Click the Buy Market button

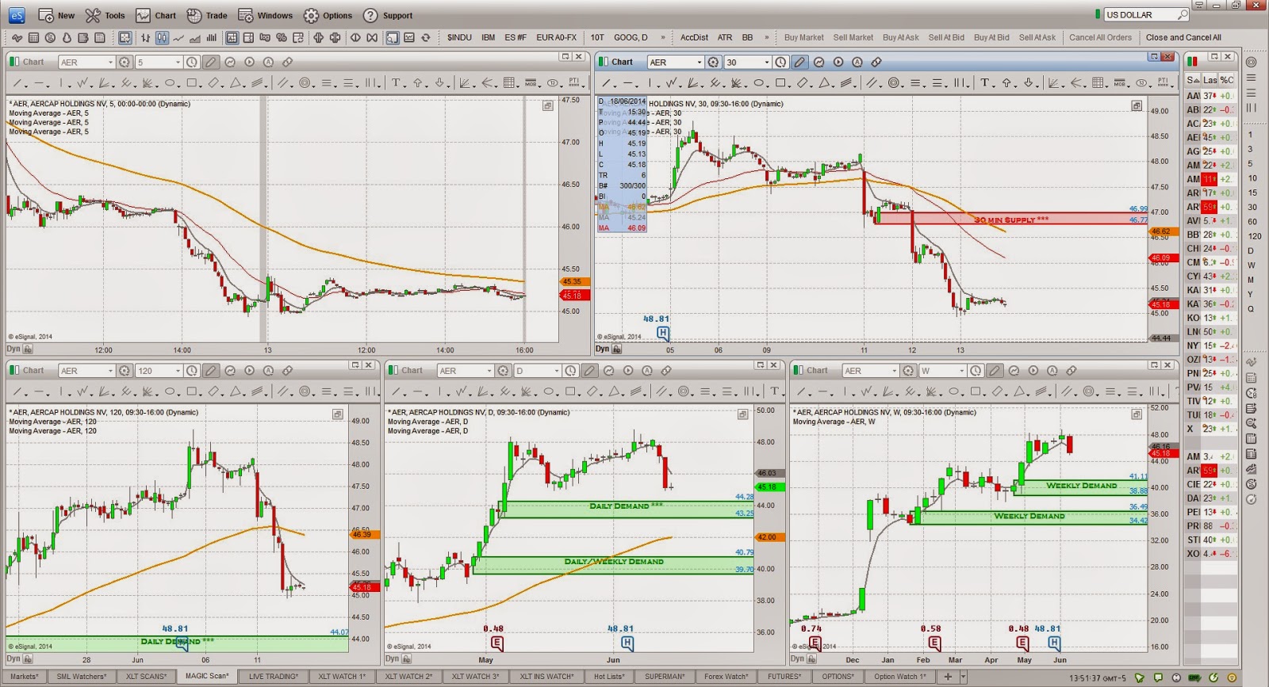804,37
